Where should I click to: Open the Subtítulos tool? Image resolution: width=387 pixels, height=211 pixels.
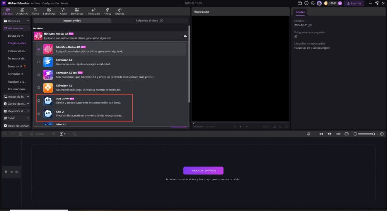(49, 12)
